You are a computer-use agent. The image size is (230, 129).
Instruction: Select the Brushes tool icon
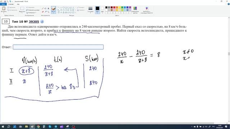[54, 9]
